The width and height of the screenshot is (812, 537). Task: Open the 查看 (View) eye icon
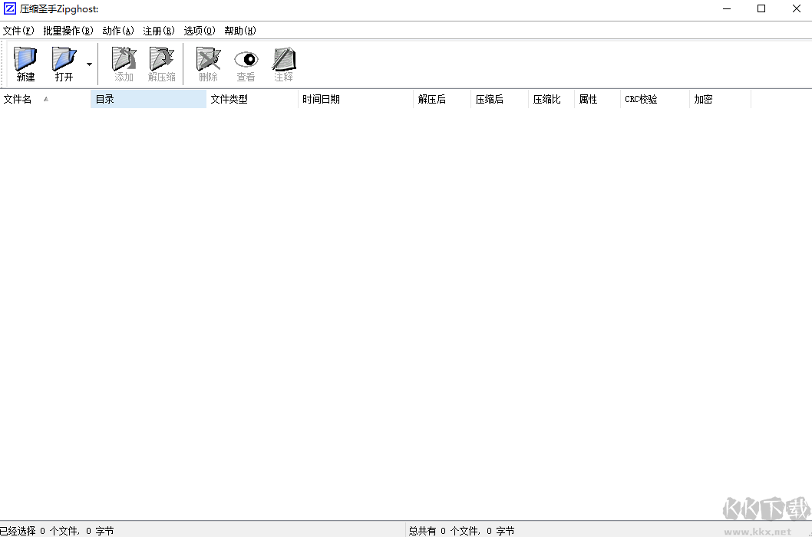coord(246,63)
